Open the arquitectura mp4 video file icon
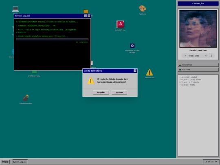Viewport: 220px width, 165px height. coord(132,46)
